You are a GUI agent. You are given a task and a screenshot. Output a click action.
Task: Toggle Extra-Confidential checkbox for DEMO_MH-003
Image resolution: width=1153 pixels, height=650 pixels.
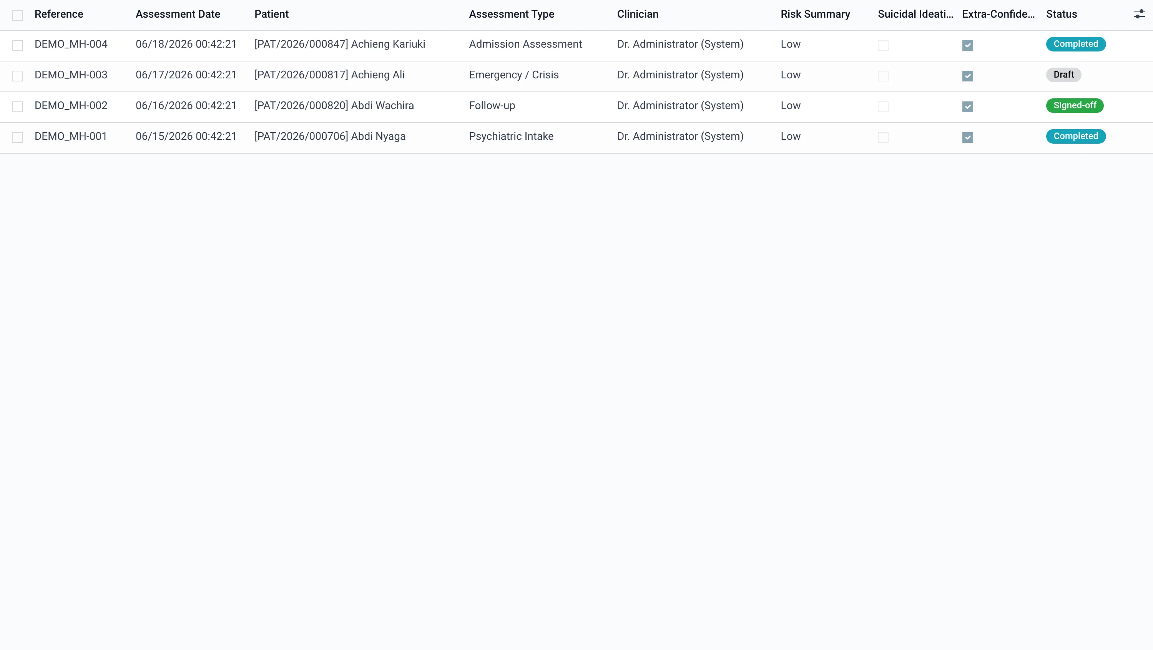pos(968,76)
